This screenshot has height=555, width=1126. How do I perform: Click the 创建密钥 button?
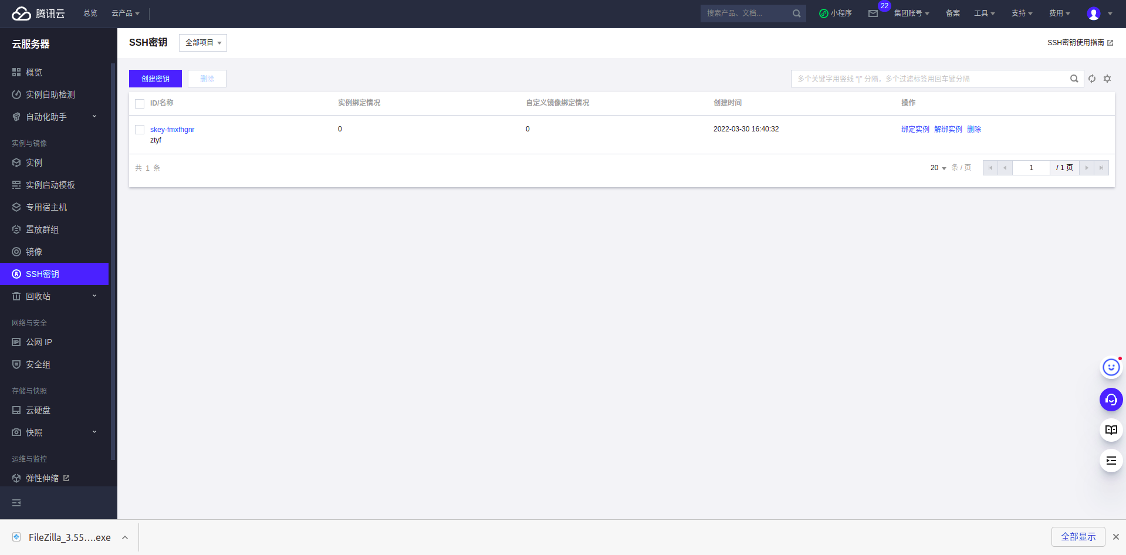(x=155, y=79)
